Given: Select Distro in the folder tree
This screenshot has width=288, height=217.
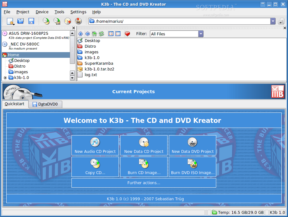Looking at the screenshot, I should click(17, 66).
